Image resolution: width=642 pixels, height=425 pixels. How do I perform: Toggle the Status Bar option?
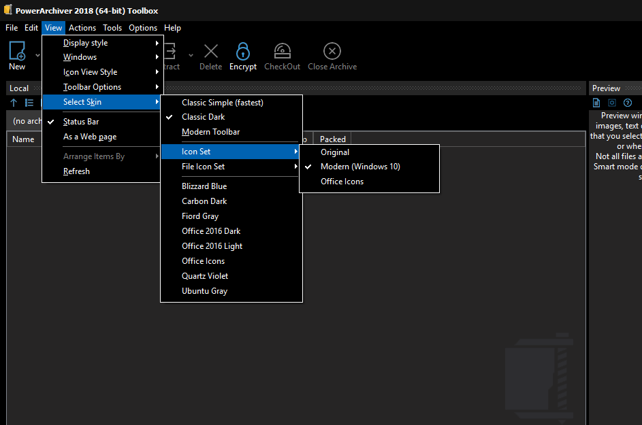(101, 122)
